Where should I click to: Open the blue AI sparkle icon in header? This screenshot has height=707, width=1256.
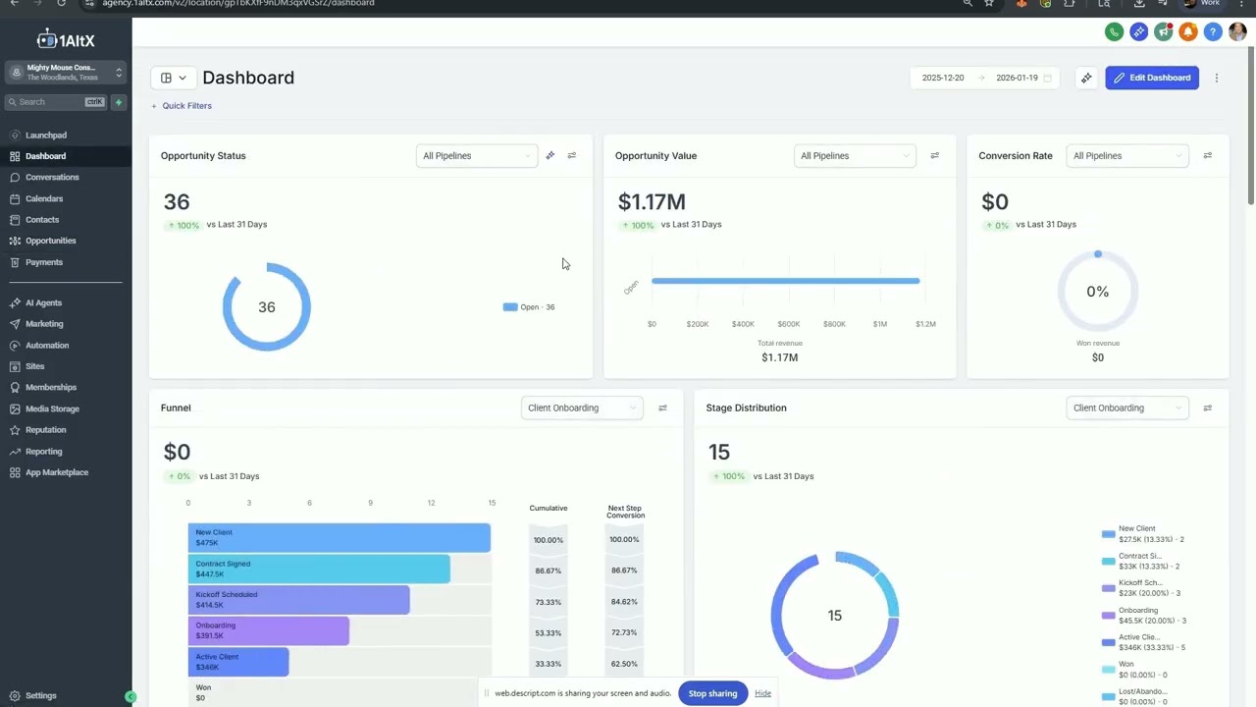1138,32
